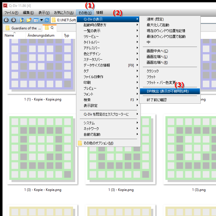Viewport: 216px width, 216px height.
Task: Click the Back navigation arrow
Action: [6, 20]
